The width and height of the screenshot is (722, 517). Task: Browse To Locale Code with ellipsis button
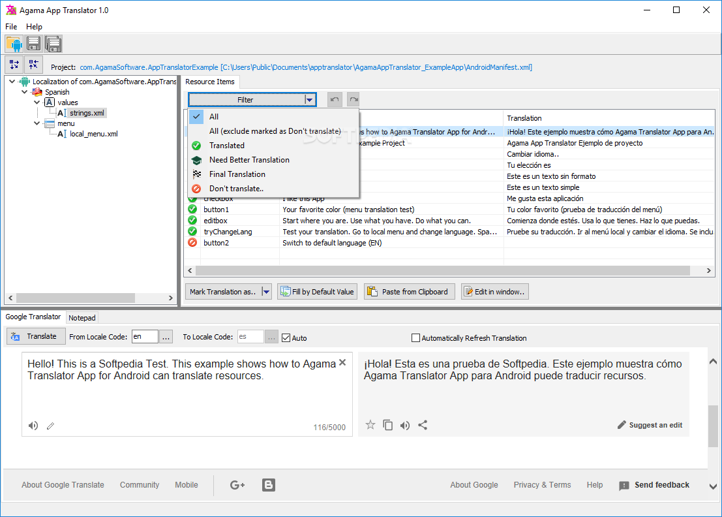tap(272, 337)
